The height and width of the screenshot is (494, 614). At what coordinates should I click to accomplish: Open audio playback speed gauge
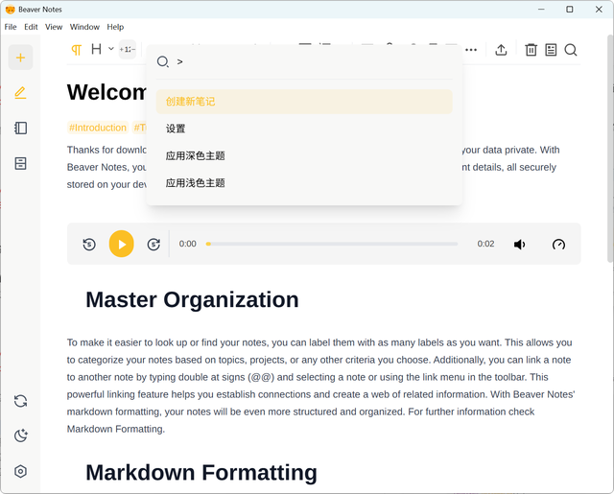point(558,245)
